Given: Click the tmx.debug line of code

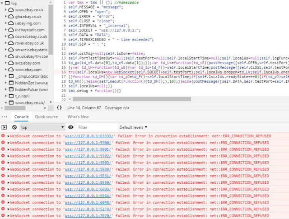Looking at the screenshot, I should 94,91.
